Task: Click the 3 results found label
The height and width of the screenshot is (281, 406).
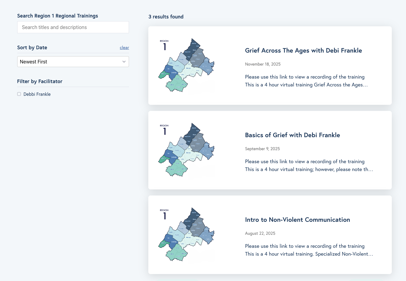Action: (166, 17)
